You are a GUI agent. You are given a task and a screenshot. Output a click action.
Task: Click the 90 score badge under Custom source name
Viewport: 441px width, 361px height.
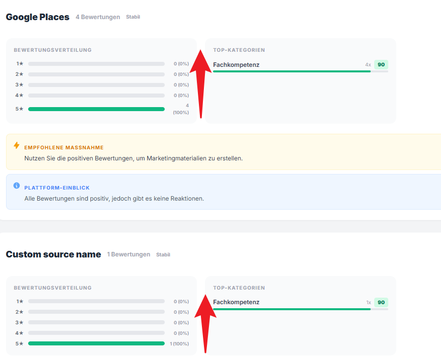coord(381,302)
